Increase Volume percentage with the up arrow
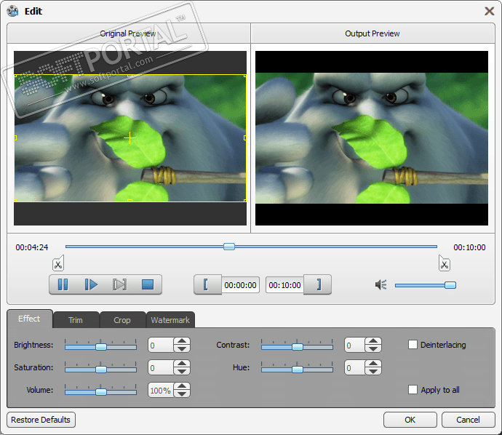 pos(182,386)
